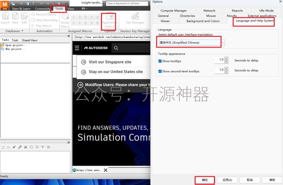This screenshot has height=185, width=283.
Task: Click Stop Recording in Automation group
Action: pyautogui.click(x=45, y=20)
